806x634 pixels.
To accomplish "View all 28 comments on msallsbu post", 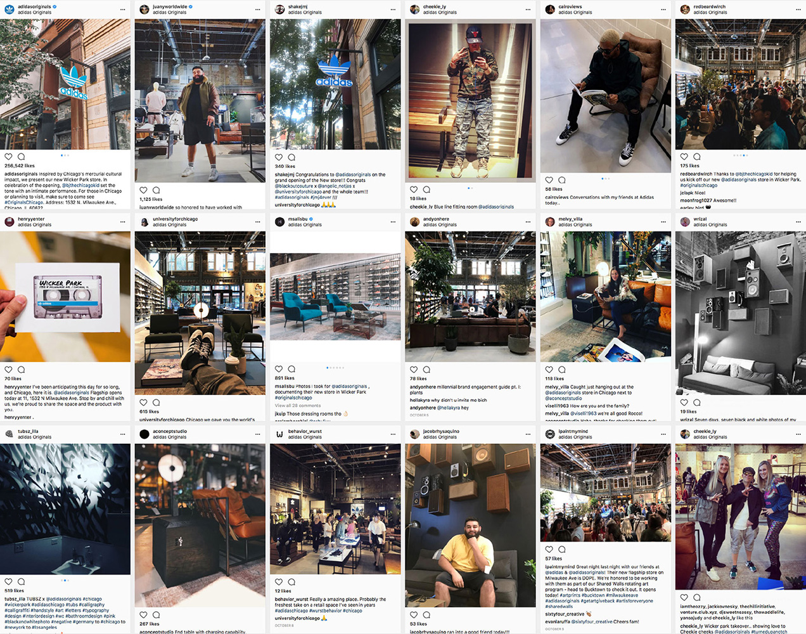I will click(x=298, y=406).
